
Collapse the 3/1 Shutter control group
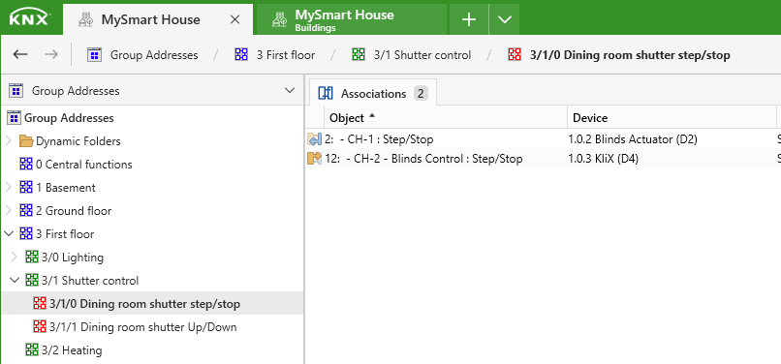[x=15, y=281]
